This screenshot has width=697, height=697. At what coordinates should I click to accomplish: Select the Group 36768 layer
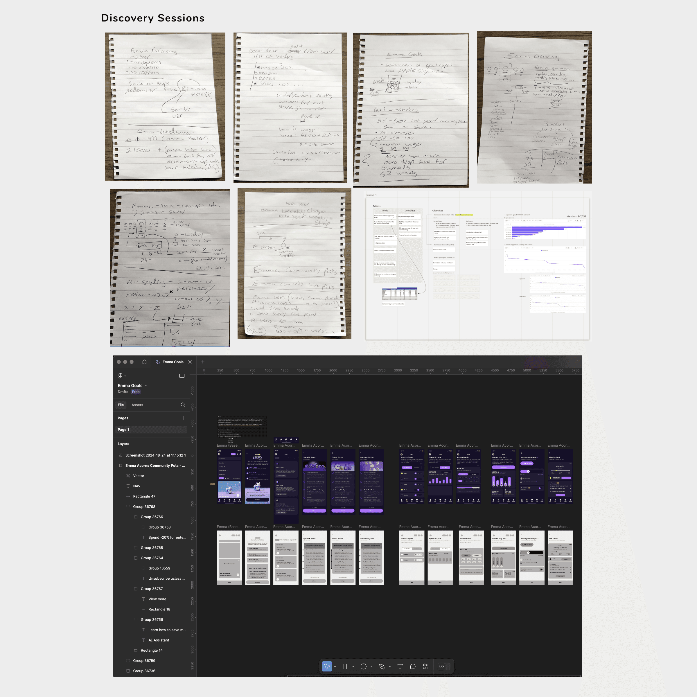tap(144, 506)
